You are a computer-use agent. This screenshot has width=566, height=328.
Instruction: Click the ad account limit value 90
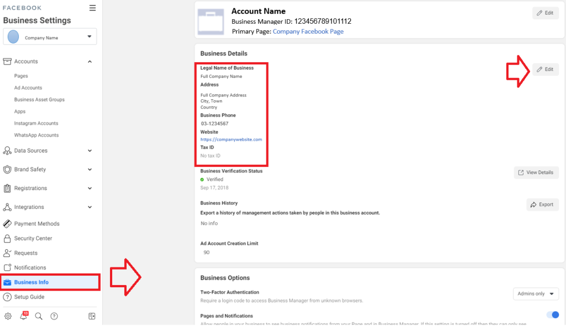(207, 252)
